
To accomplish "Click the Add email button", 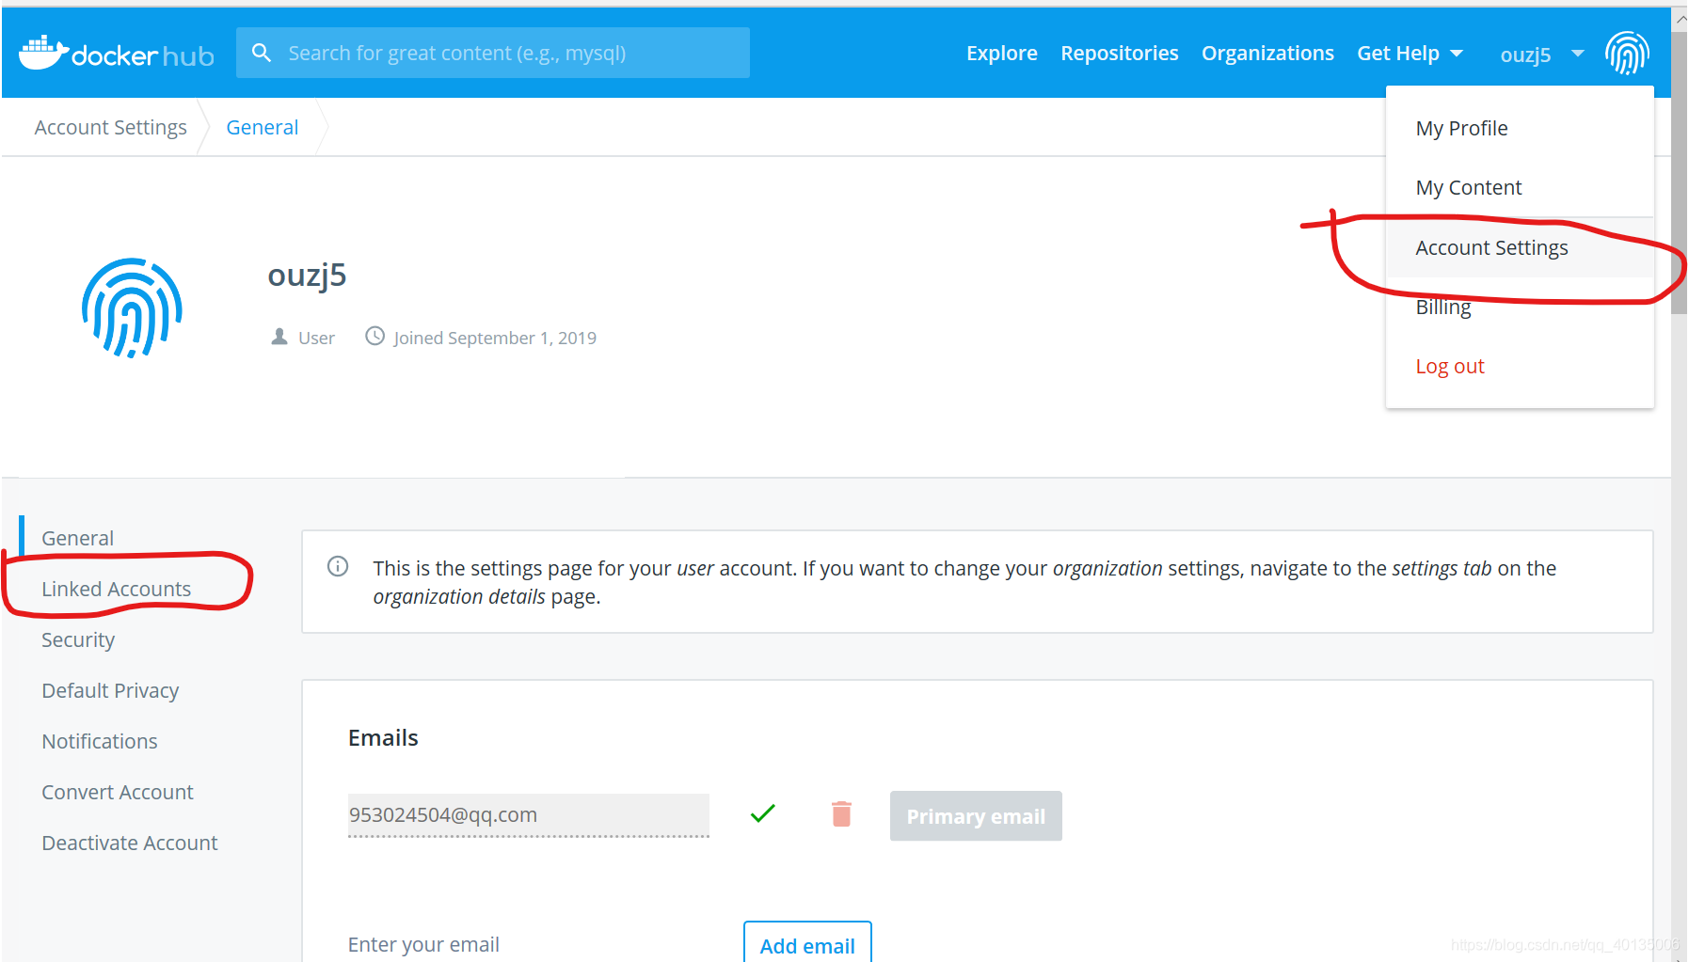I will pyautogui.click(x=807, y=943).
